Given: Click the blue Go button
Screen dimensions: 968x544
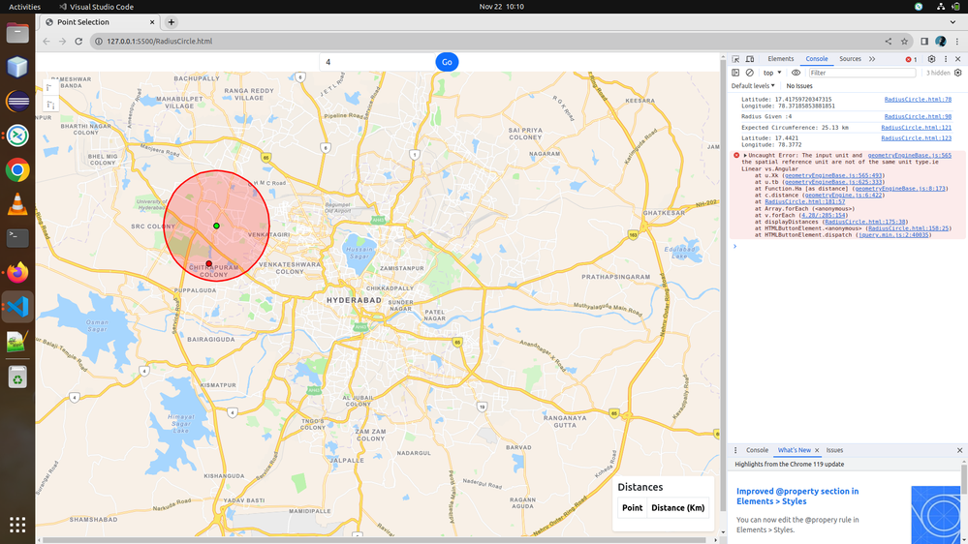Looking at the screenshot, I should (447, 62).
